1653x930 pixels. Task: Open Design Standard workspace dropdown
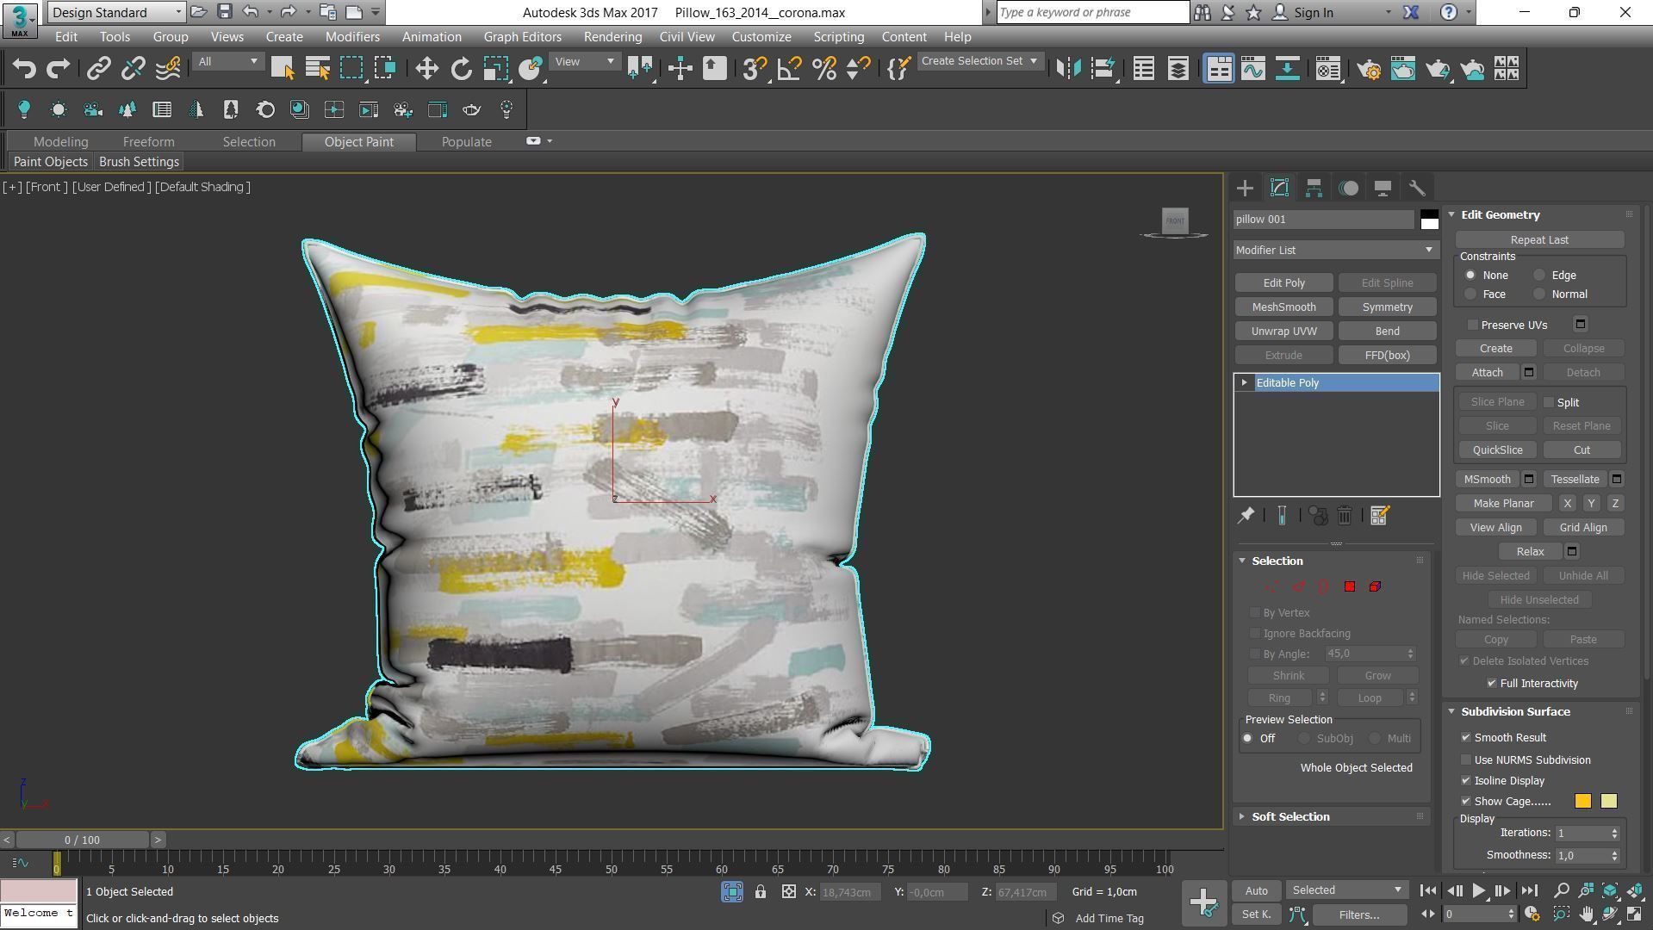click(x=116, y=12)
